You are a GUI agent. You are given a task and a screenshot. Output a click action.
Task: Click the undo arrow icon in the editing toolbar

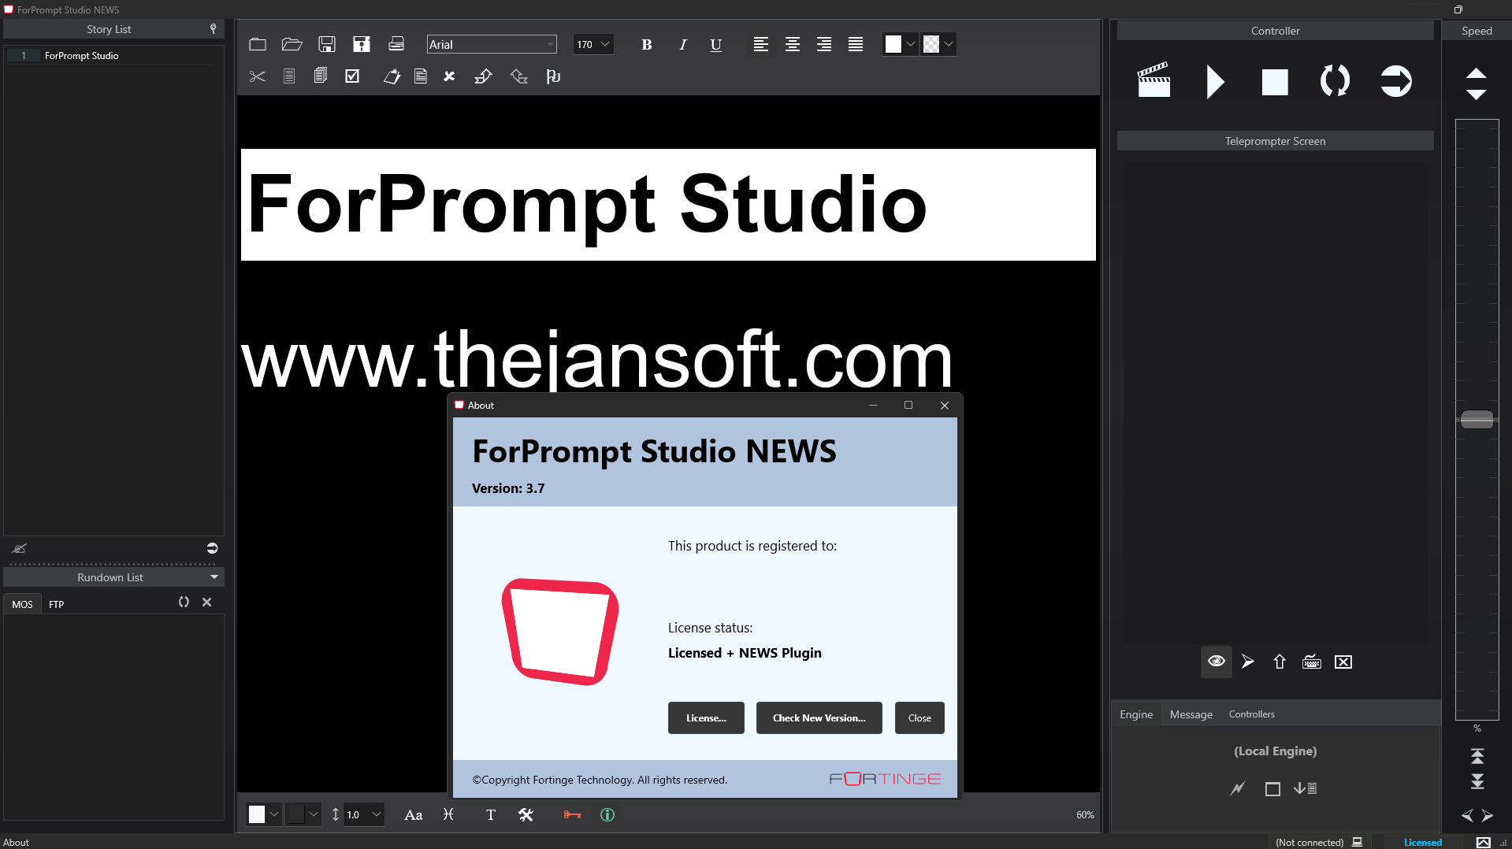[x=483, y=76]
